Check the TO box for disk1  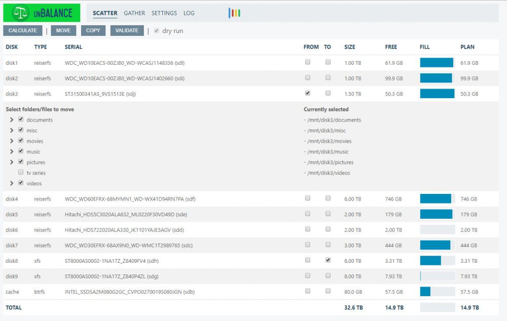[328, 62]
